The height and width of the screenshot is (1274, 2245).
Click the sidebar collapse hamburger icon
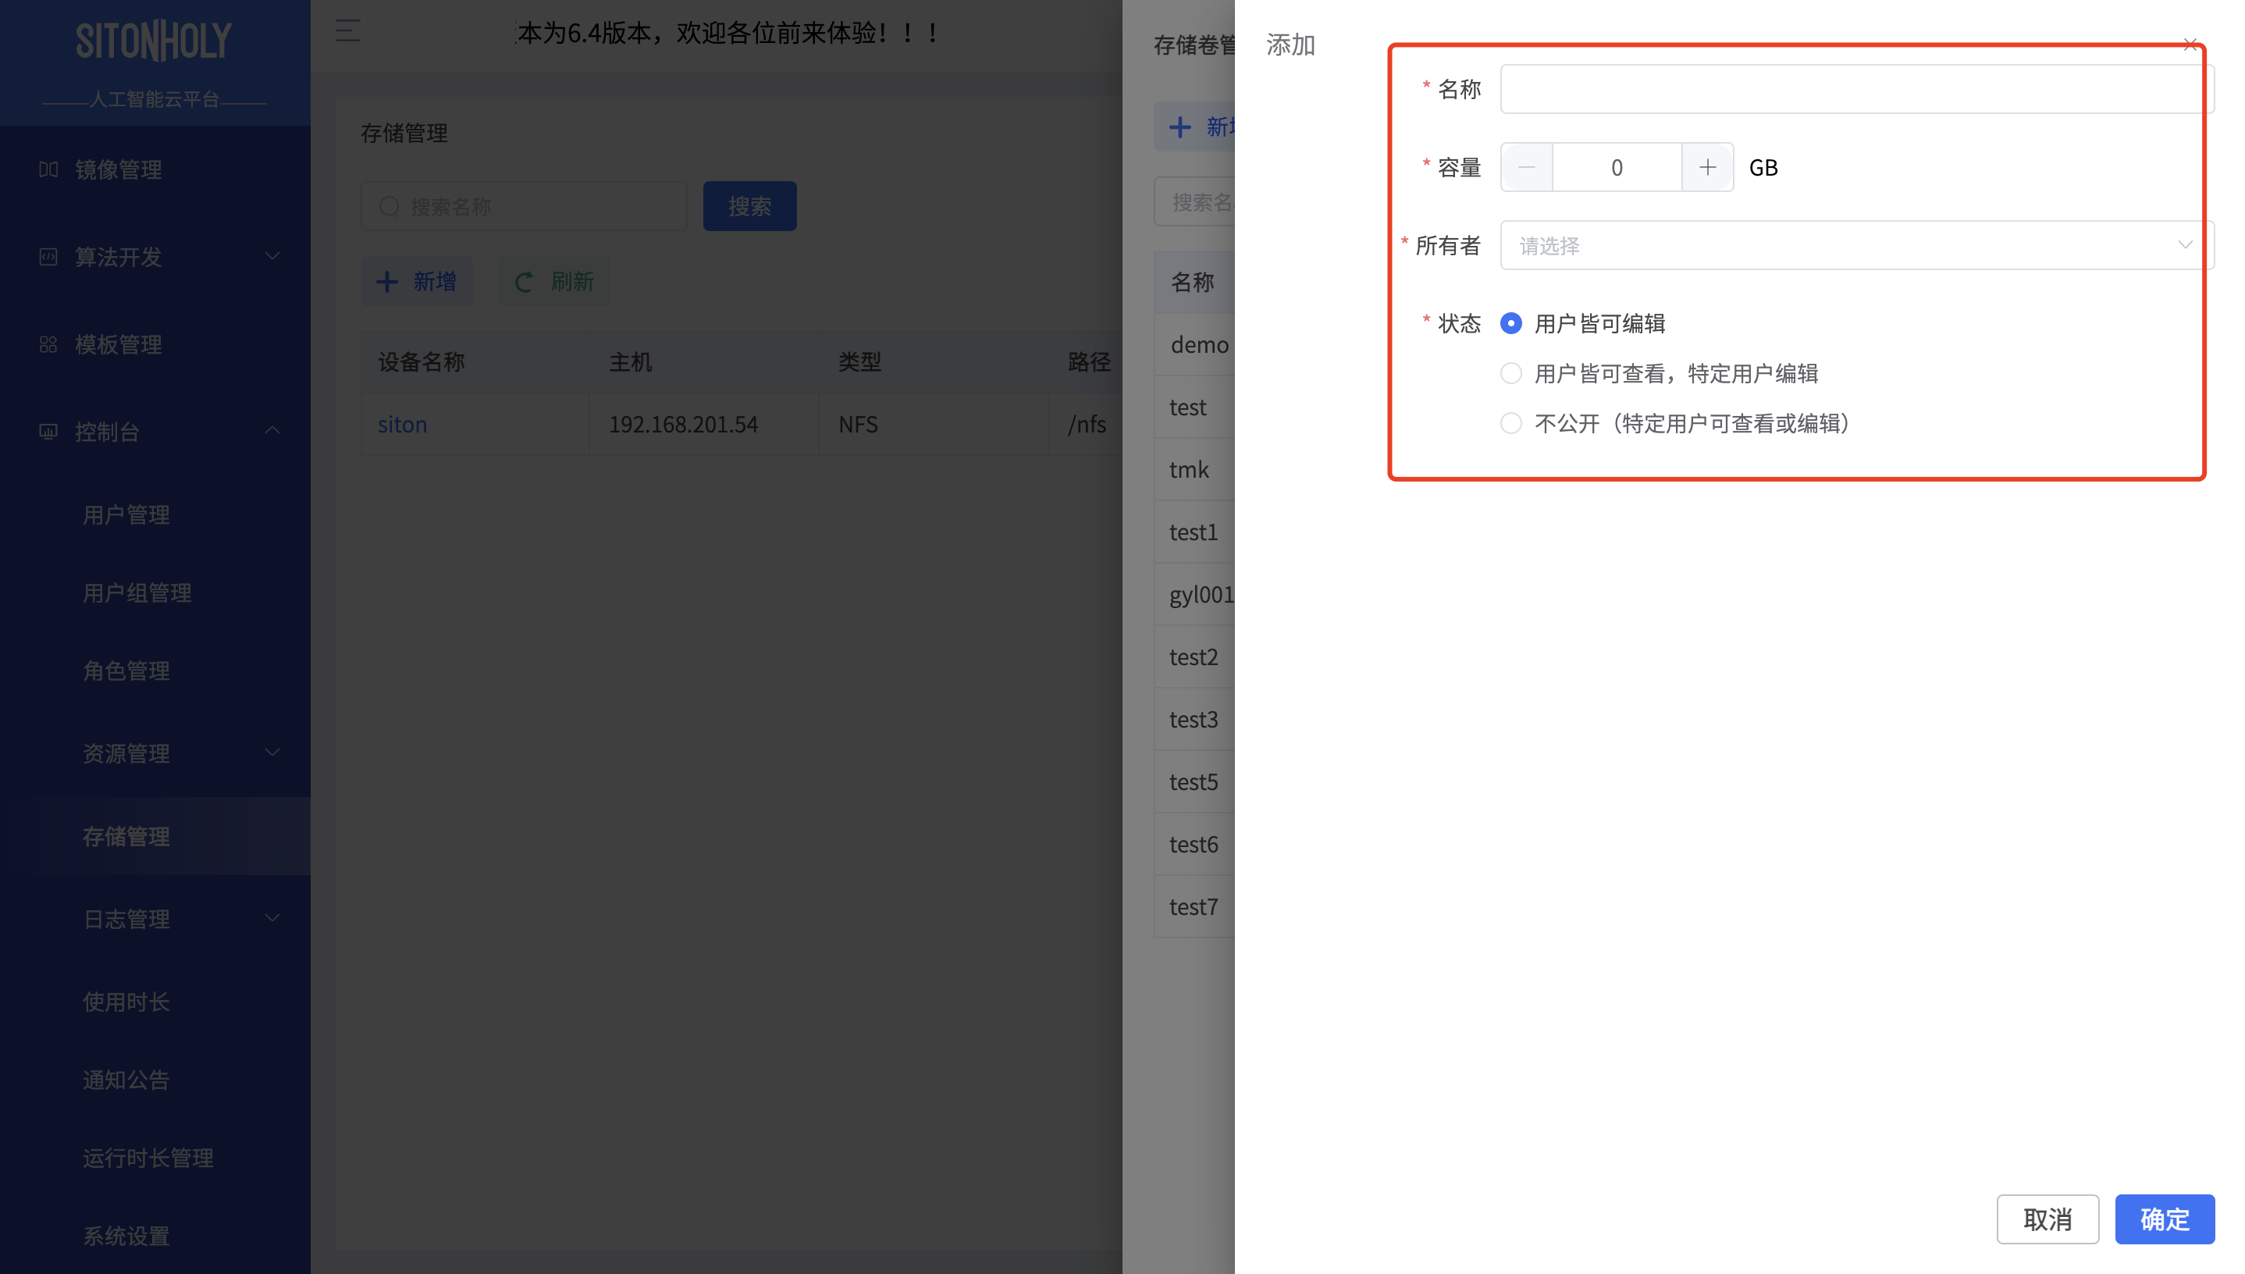click(348, 31)
